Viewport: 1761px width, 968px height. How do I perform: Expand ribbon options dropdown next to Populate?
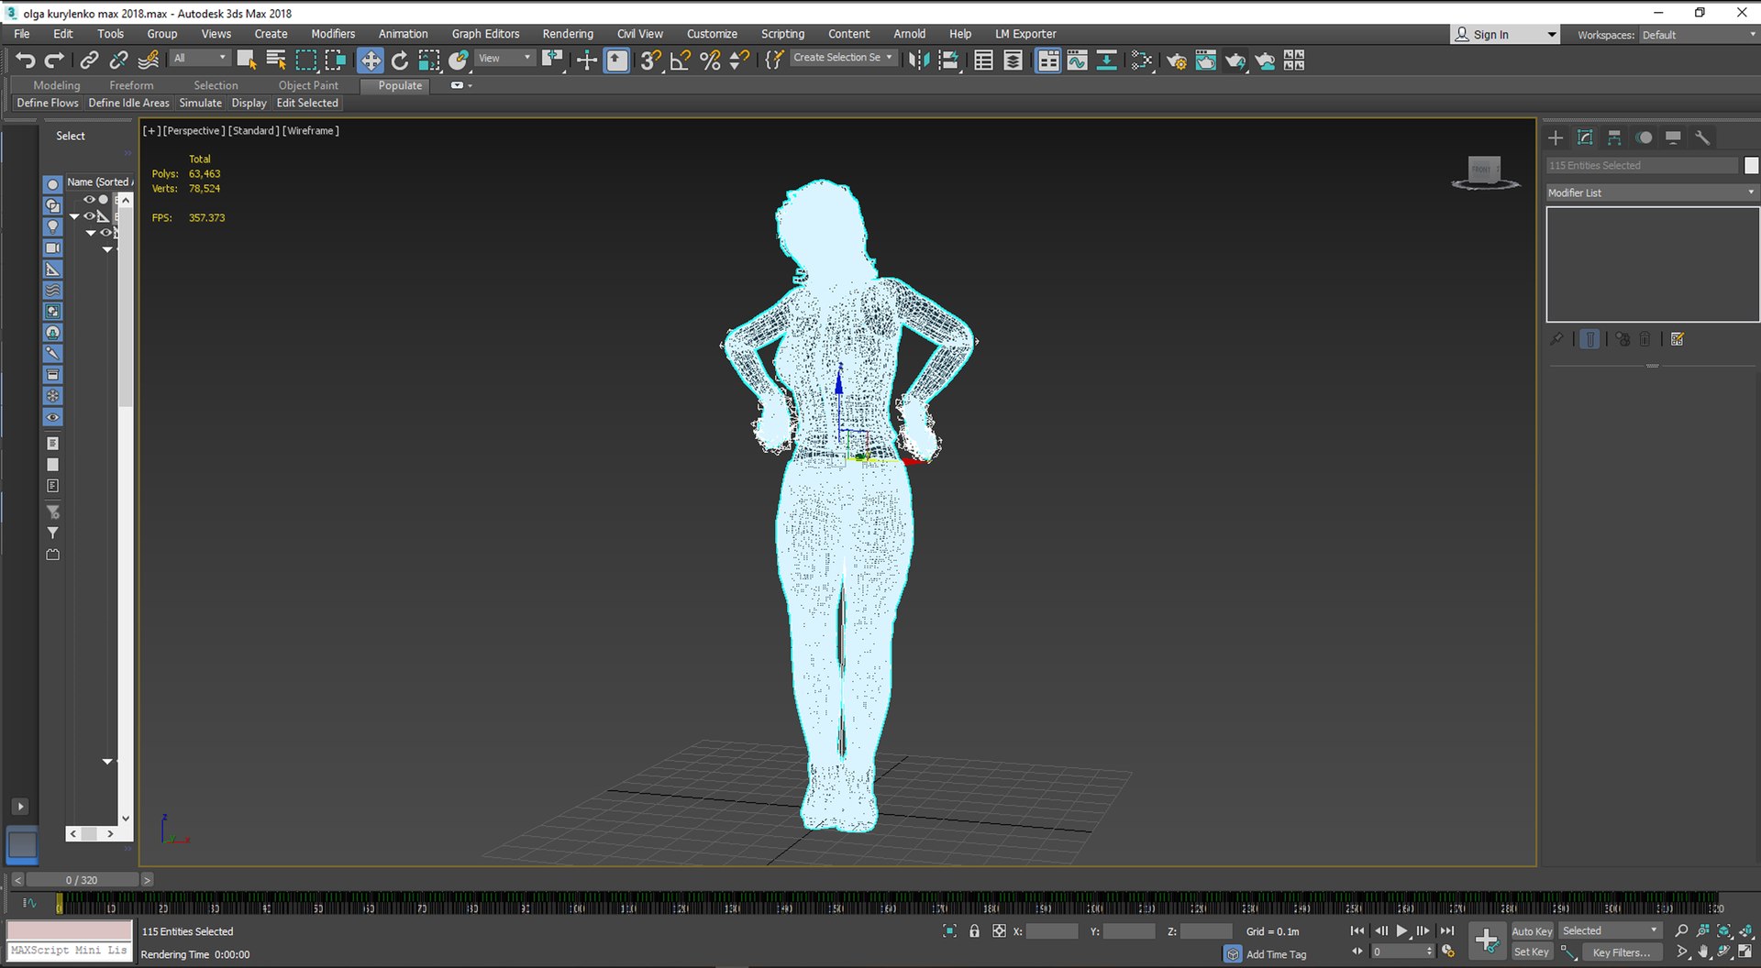461,85
